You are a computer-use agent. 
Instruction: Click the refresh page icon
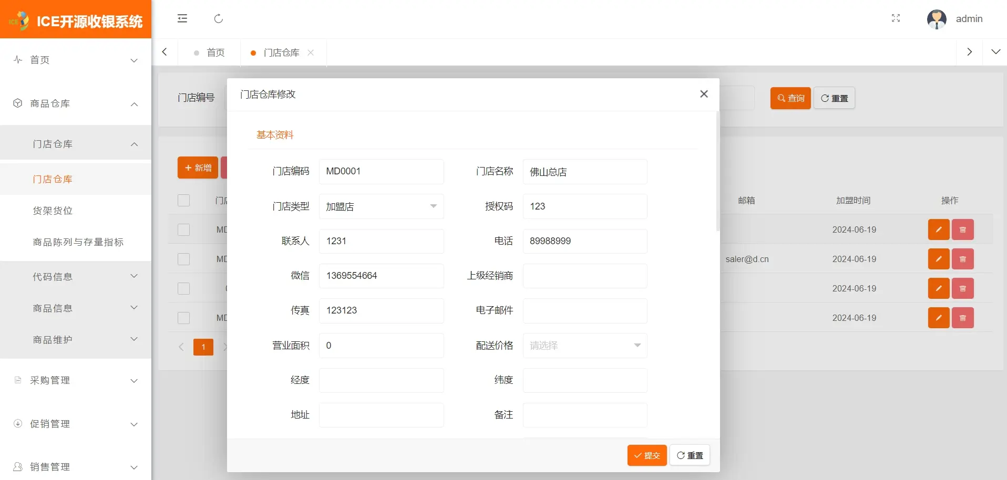click(x=219, y=18)
